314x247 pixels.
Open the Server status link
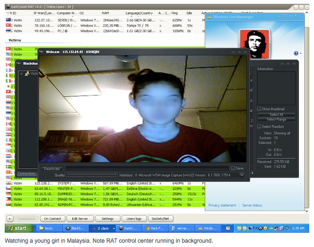(x=252, y=205)
